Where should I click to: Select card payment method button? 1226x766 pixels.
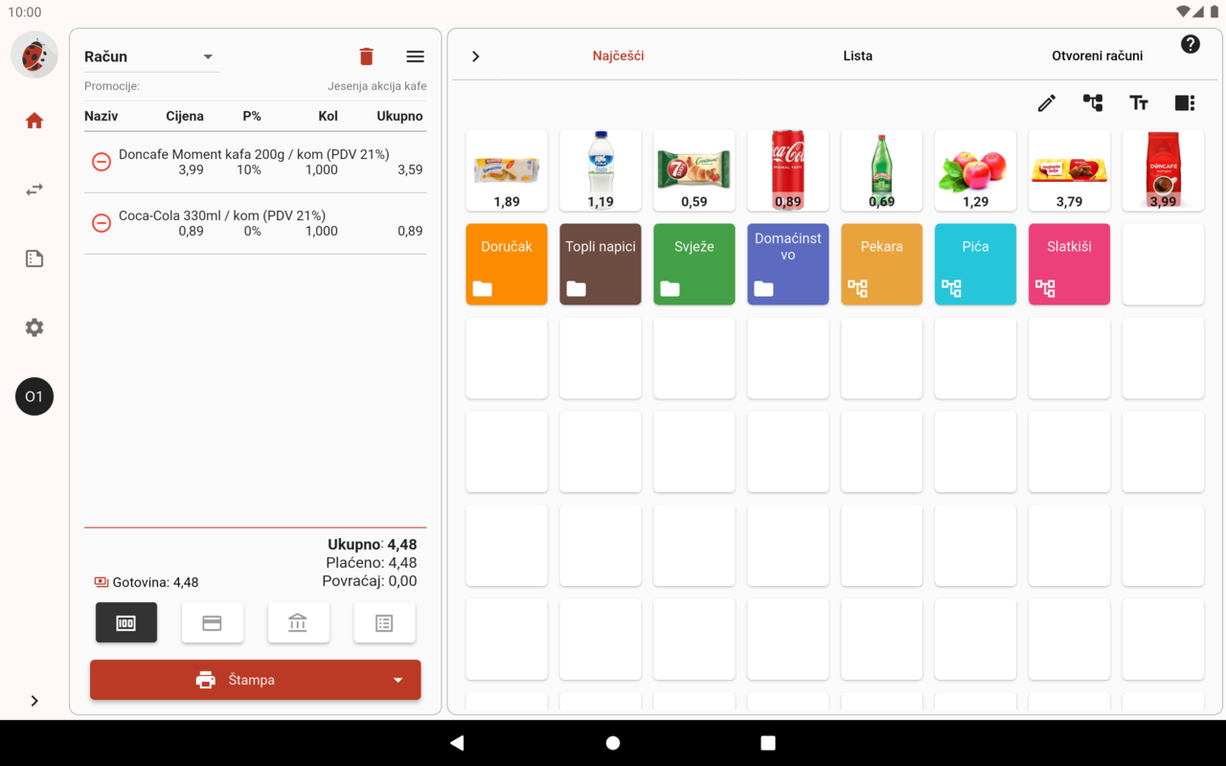coord(213,623)
